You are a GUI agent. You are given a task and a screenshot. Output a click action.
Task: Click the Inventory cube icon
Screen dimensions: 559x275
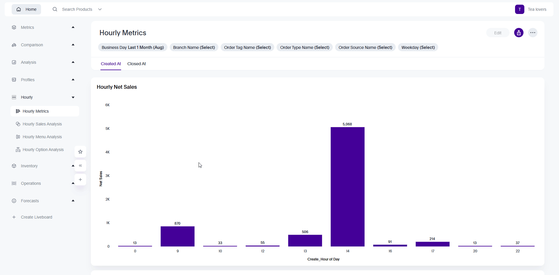point(14,166)
